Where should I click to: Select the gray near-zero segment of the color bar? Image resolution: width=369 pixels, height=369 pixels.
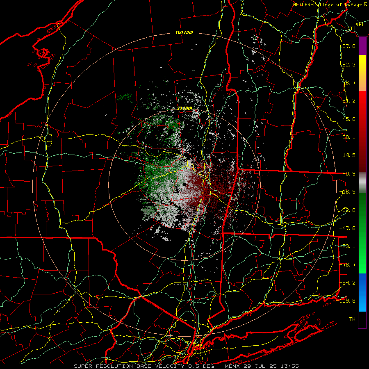click(x=362, y=182)
